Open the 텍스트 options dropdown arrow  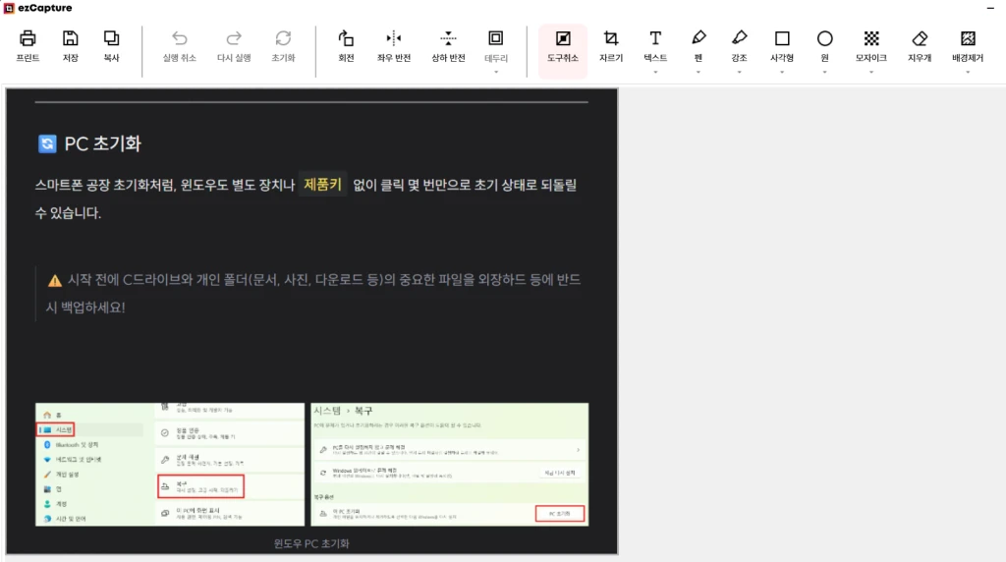pyautogui.click(x=655, y=73)
